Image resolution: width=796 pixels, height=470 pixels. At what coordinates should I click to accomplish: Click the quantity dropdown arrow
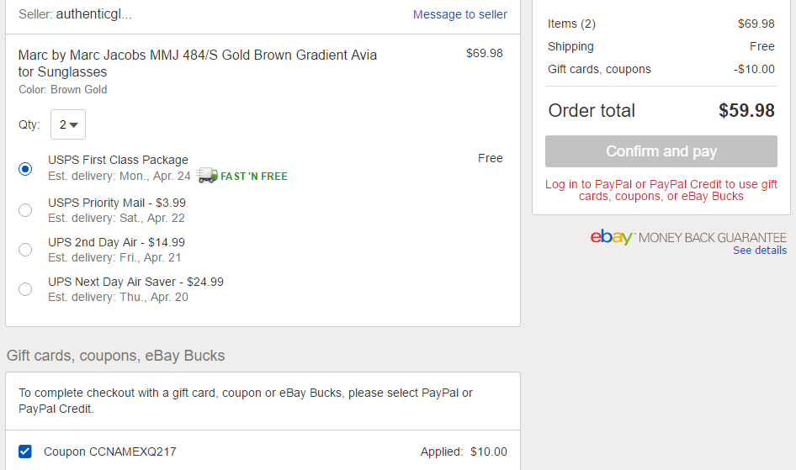[73, 124]
